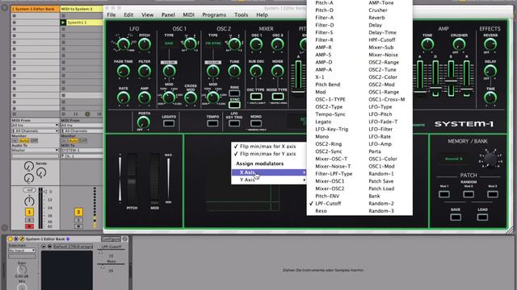
Task: Turn the LFO waveform selector knob
Action: point(124,44)
